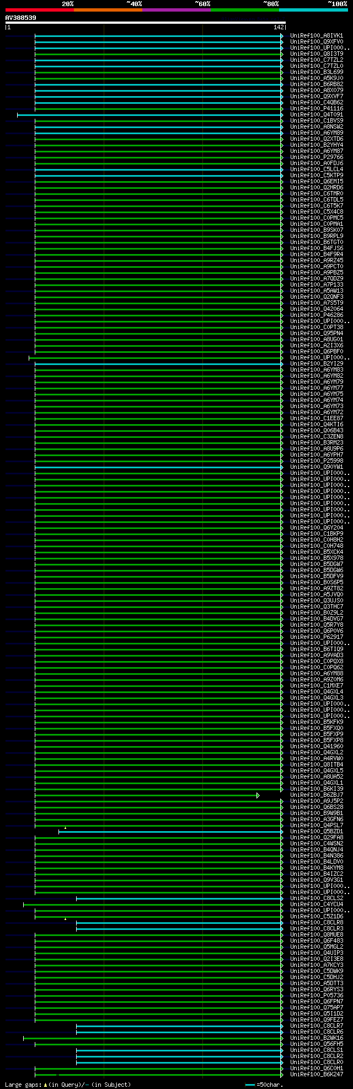Click the purple ~60% identity legend segment
Image resolution: width=353 pixels, height=1089 pixels.
pos(176,10)
